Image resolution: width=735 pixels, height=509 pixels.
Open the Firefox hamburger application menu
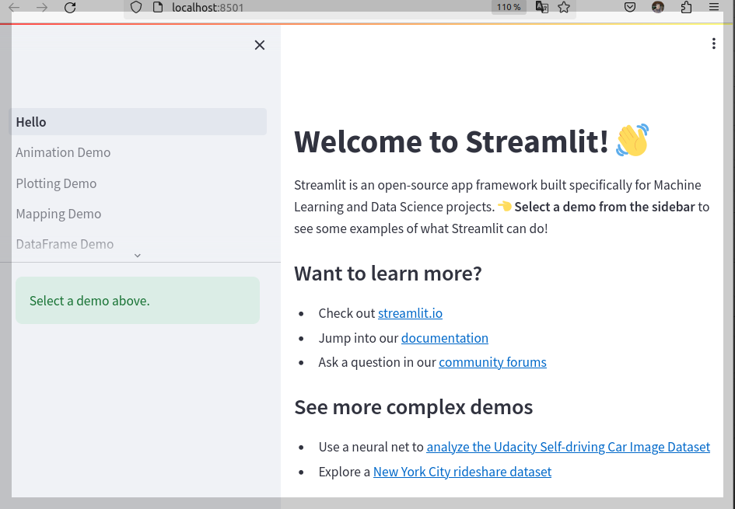point(714,7)
